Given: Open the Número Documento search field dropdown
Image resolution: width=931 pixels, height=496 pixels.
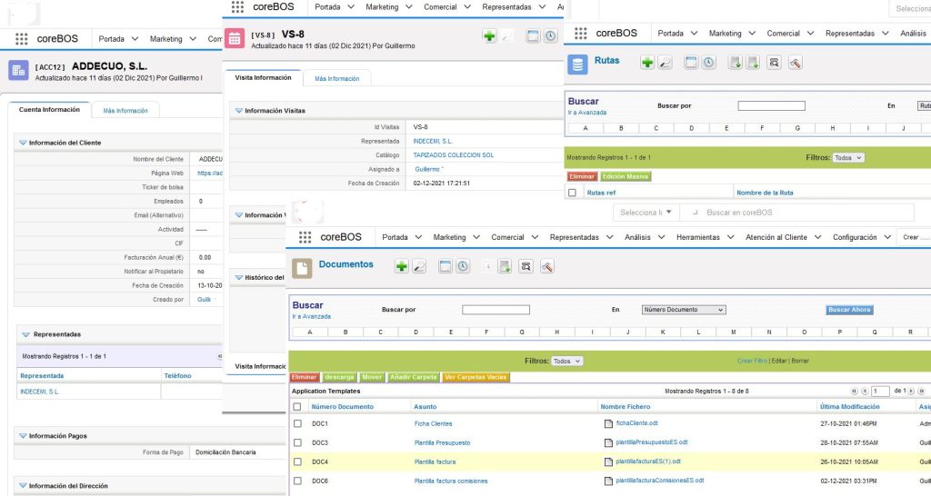Looking at the screenshot, I should click(x=683, y=310).
